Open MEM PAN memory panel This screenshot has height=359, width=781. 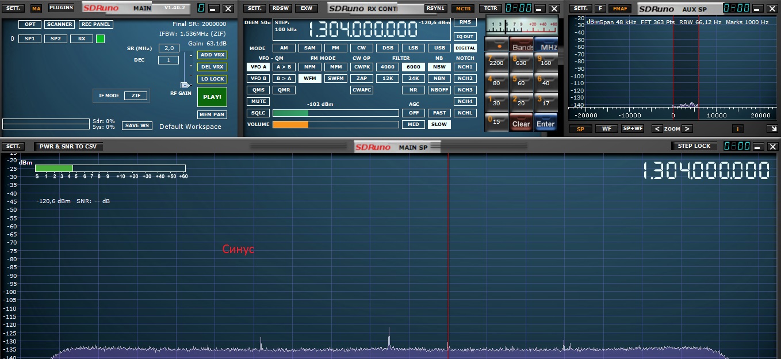tap(212, 114)
